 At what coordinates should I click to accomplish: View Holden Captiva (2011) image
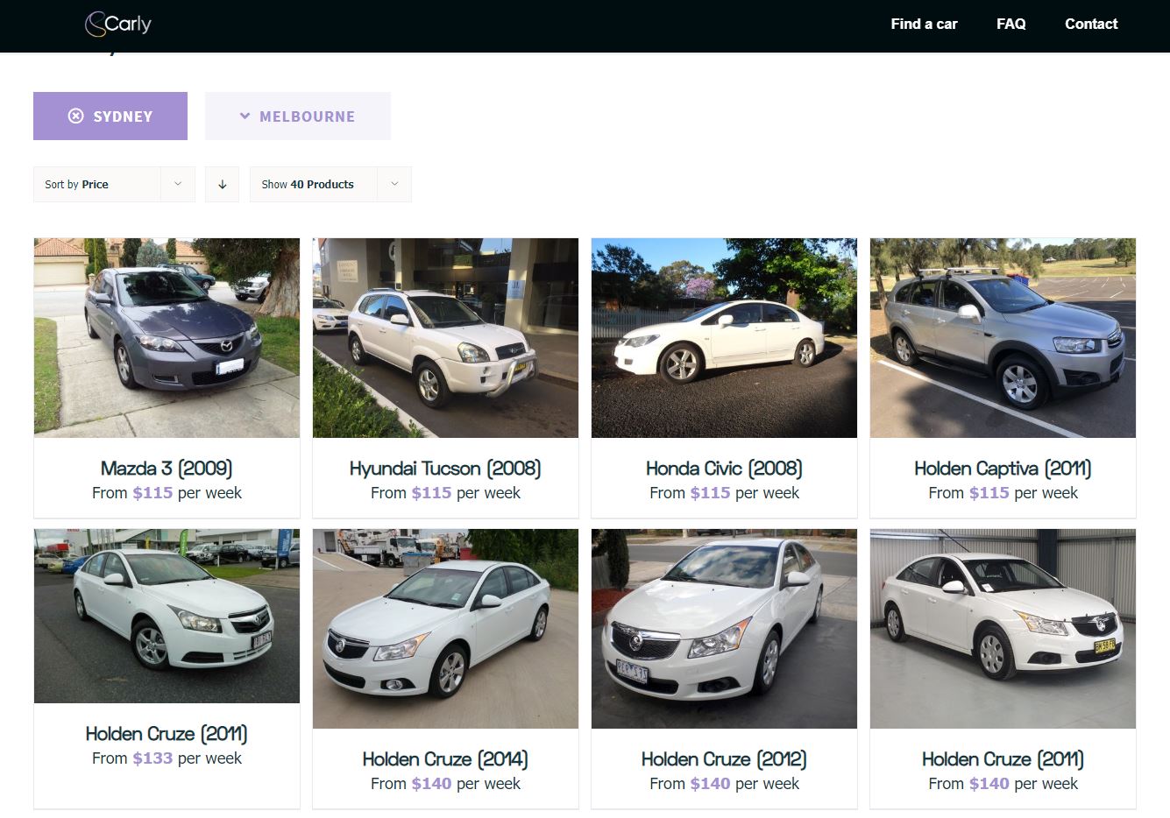coord(1003,337)
